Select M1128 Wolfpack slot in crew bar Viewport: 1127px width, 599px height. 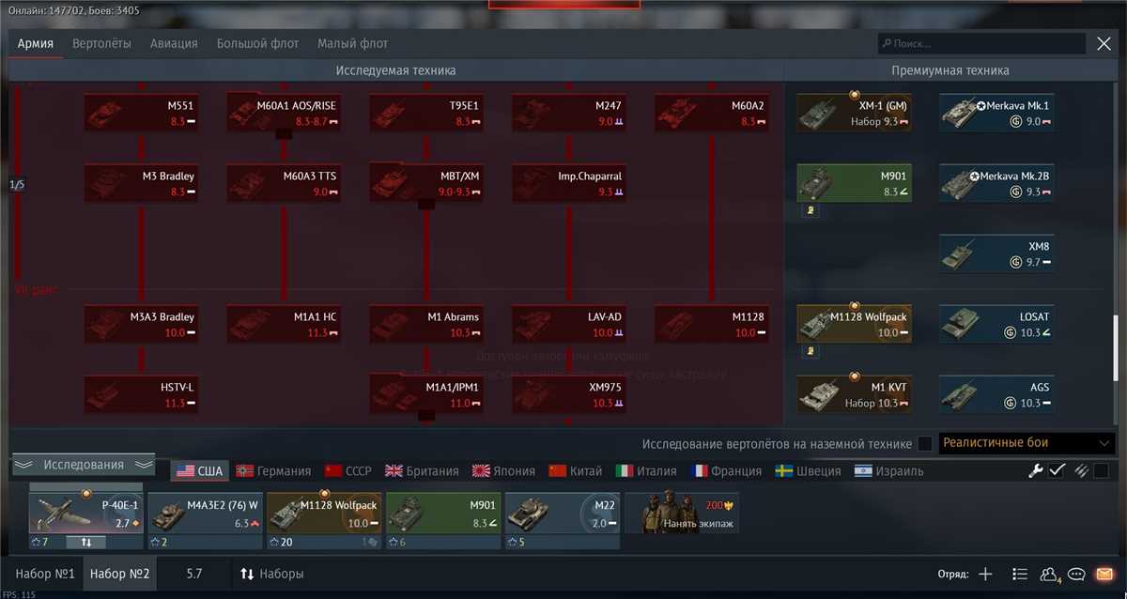pos(324,515)
